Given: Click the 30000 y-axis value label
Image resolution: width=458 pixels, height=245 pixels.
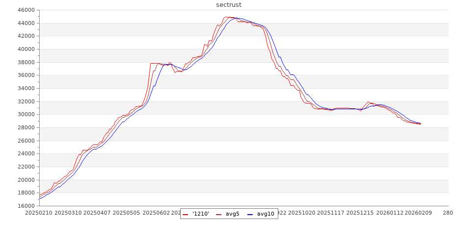Looking at the screenshot, I should tap(25, 115).
